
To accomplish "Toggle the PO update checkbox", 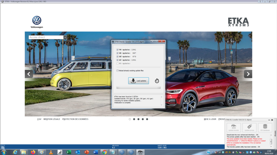I will pyautogui.click(x=117, y=64).
